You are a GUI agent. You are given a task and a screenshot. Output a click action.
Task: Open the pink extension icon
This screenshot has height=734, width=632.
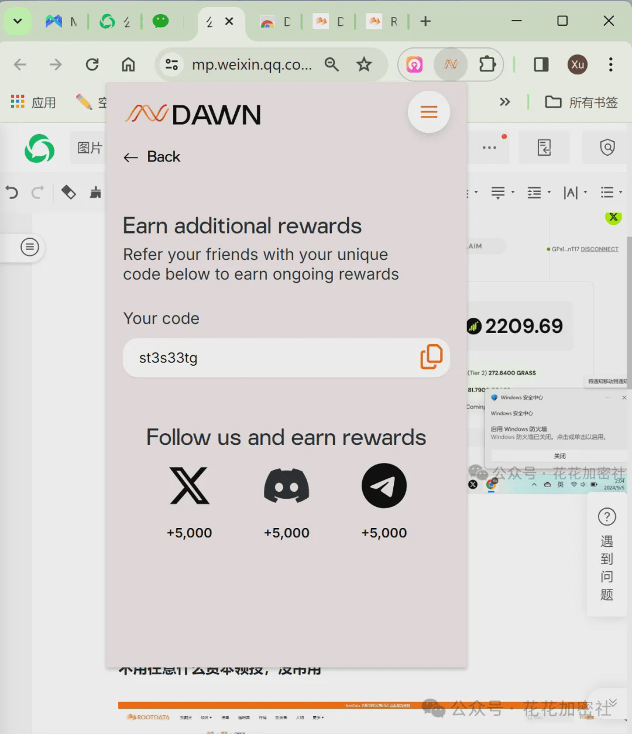tap(414, 64)
